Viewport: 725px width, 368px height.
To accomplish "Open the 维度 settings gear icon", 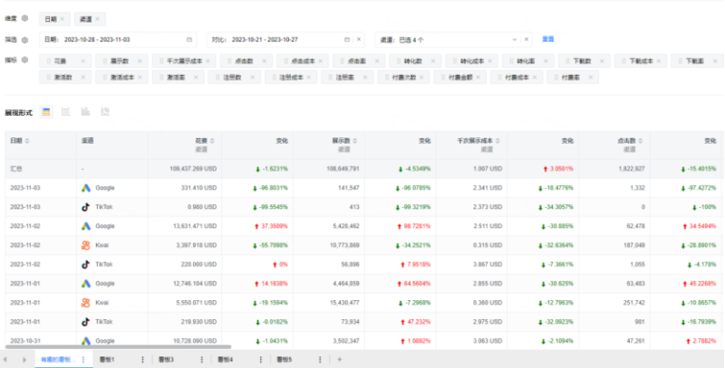I will [x=25, y=18].
